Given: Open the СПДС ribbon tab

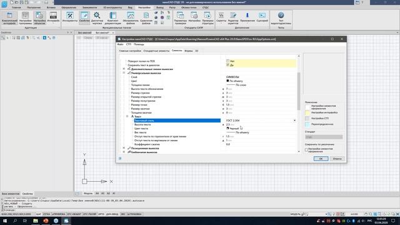Looking at the screenshot, I should (x=206, y=7).
